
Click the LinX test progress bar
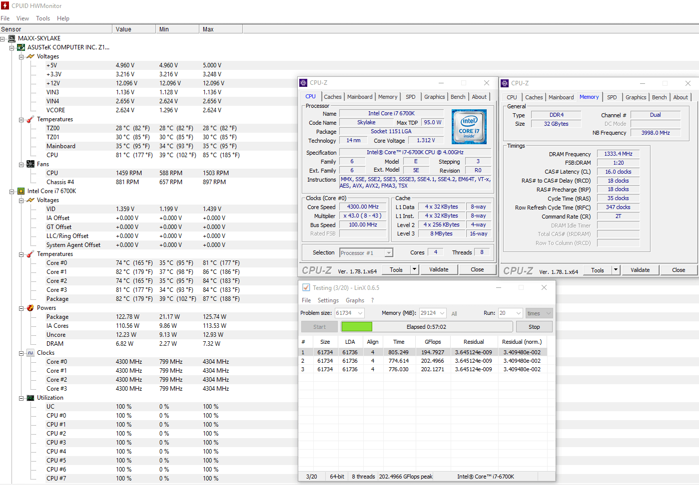[427, 327]
